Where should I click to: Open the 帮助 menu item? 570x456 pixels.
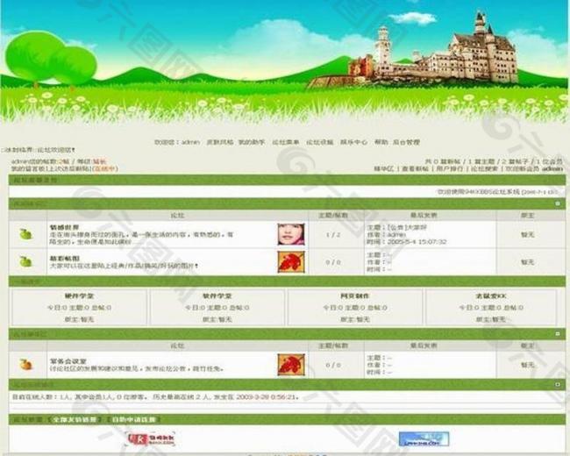(381, 142)
